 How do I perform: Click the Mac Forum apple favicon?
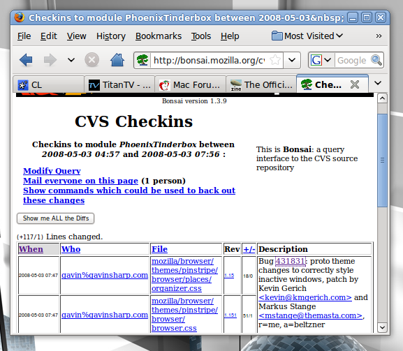164,85
